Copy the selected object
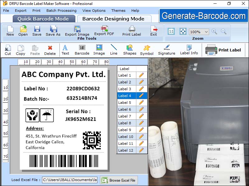The width and height of the screenshot is (249, 186). [x=21, y=50]
